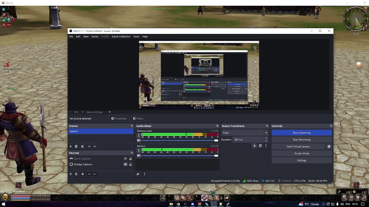Select the metin2 scene
369x207 pixels.
(x=101, y=131)
